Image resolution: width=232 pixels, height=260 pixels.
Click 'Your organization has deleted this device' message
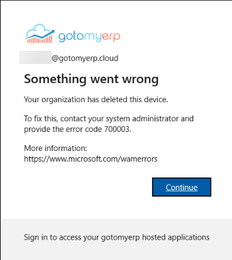tap(96, 100)
